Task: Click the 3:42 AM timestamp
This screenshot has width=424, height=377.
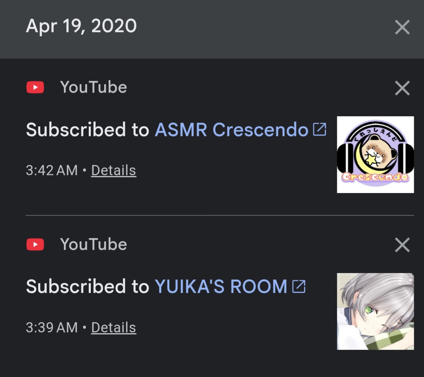Action: pyautogui.click(x=52, y=170)
